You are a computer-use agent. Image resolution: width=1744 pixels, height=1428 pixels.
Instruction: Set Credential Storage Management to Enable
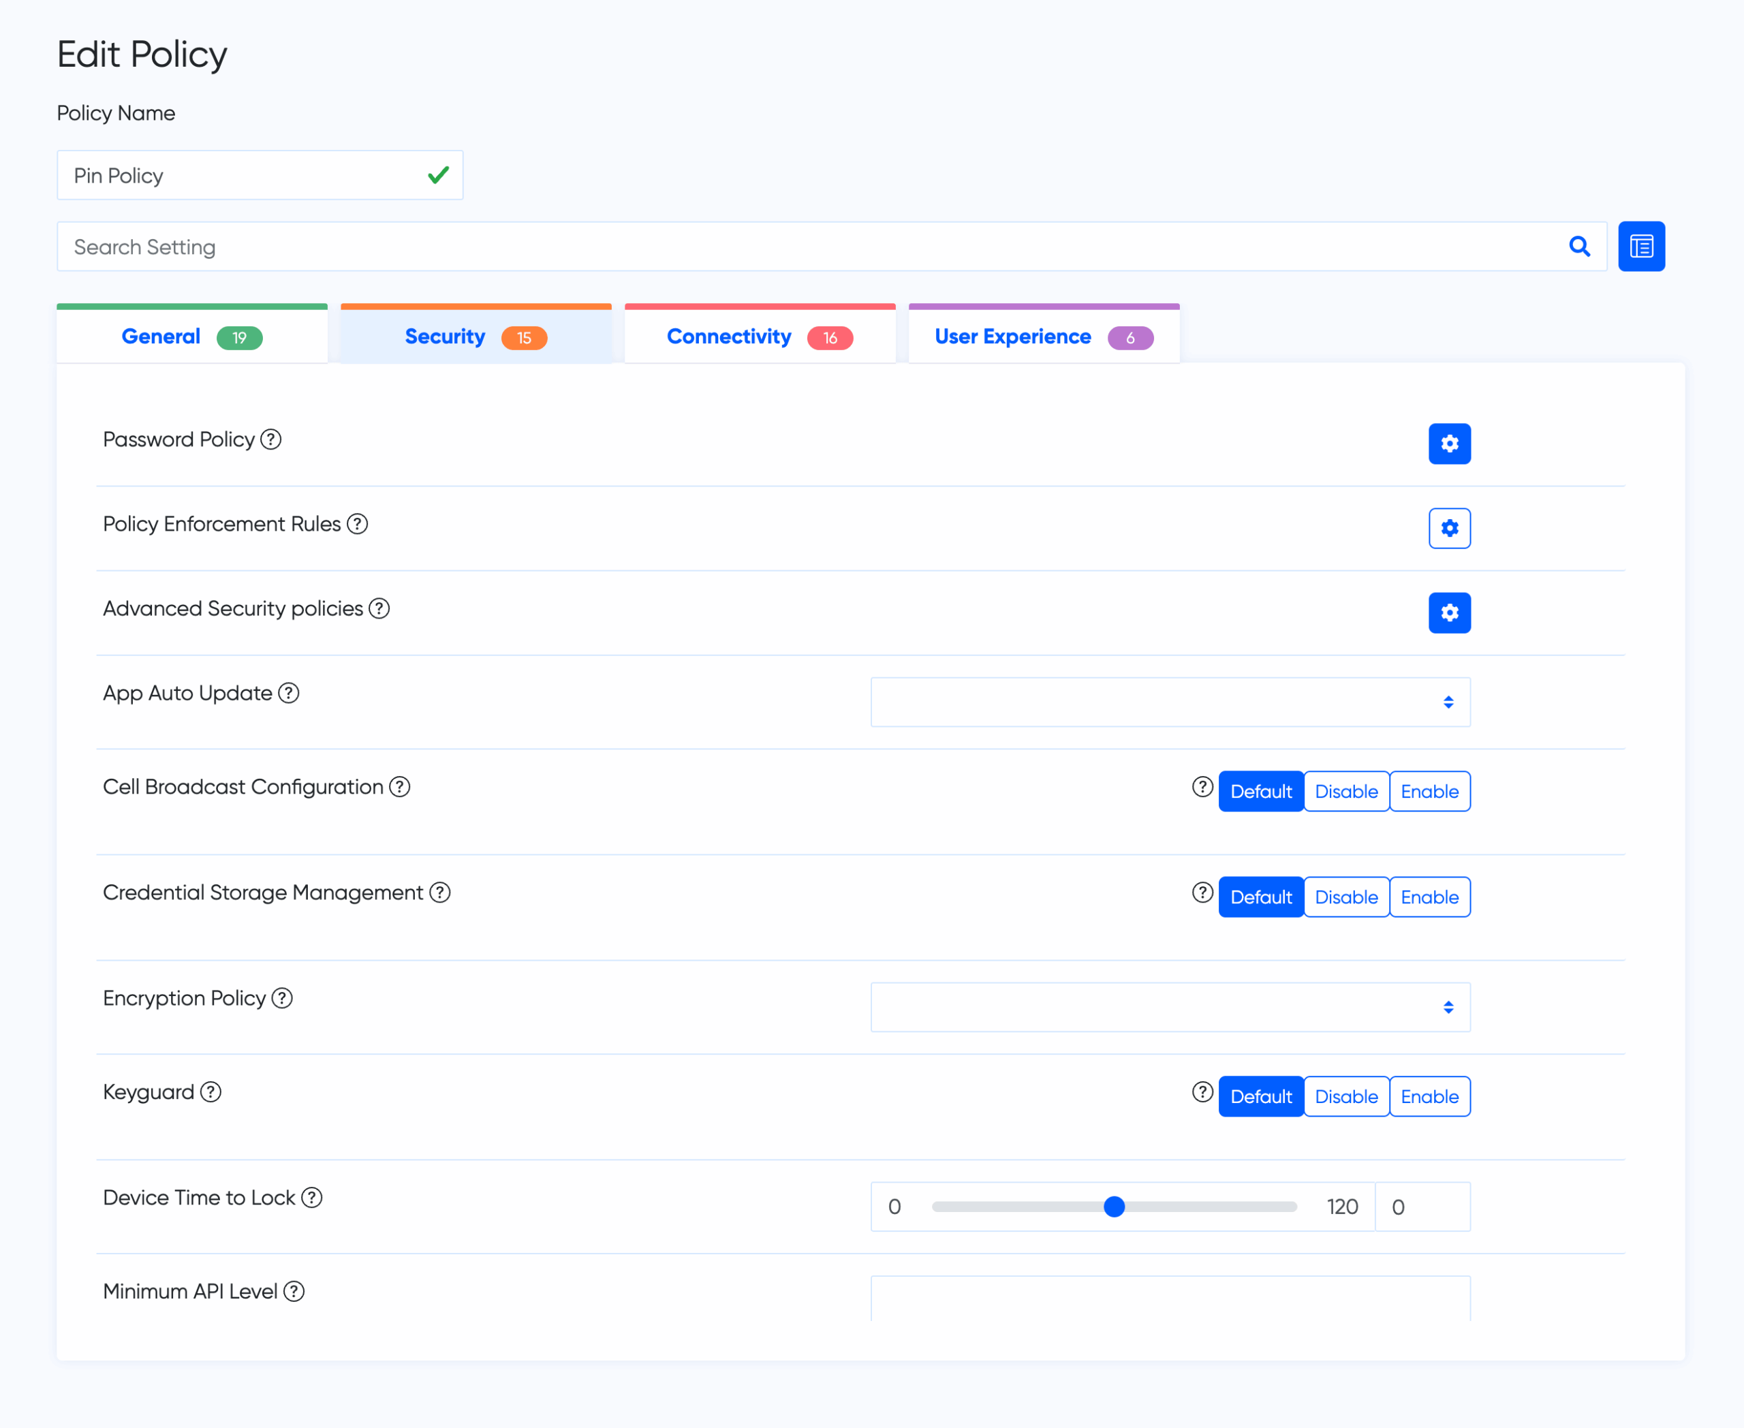pos(1429,897)
